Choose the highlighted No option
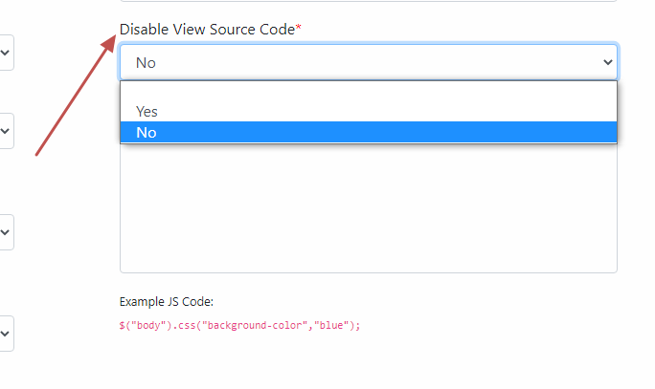 369,132
